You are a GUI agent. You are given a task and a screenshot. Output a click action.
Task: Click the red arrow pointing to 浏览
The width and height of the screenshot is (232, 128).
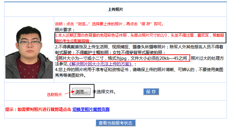67,93
